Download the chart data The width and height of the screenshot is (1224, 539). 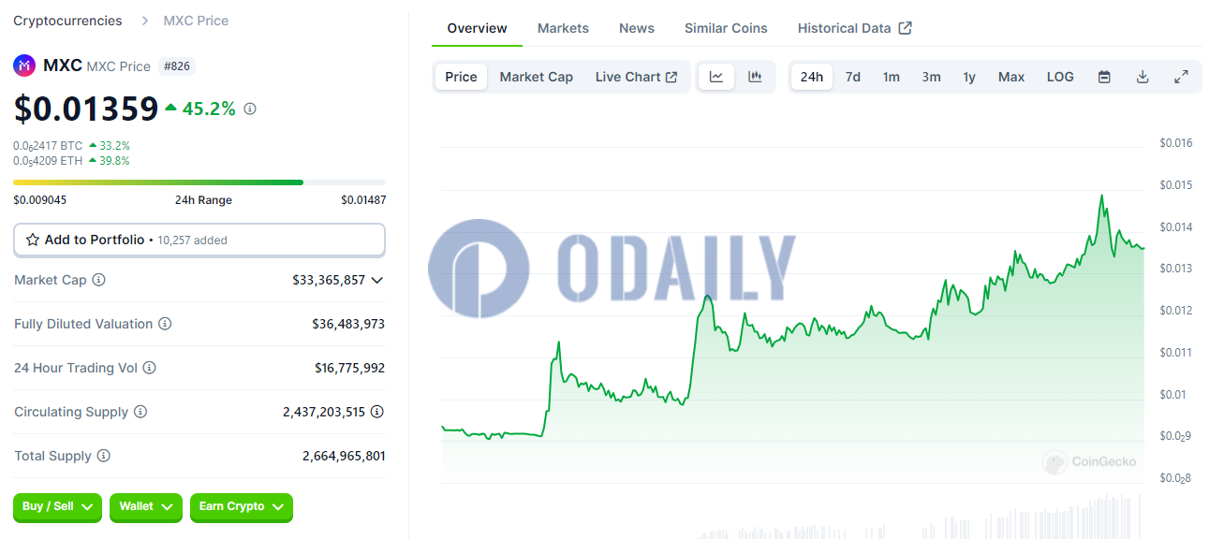click(1143, 77)
